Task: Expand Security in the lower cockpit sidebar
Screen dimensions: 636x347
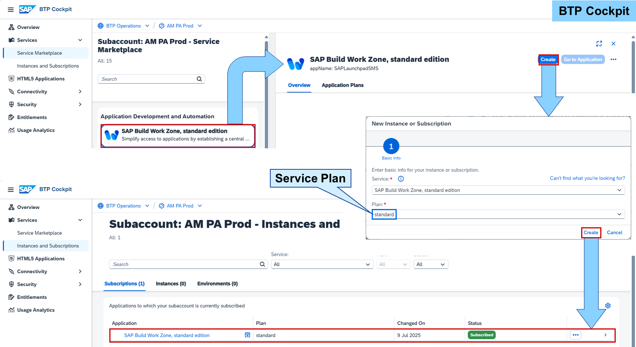Action: (80, 284)
